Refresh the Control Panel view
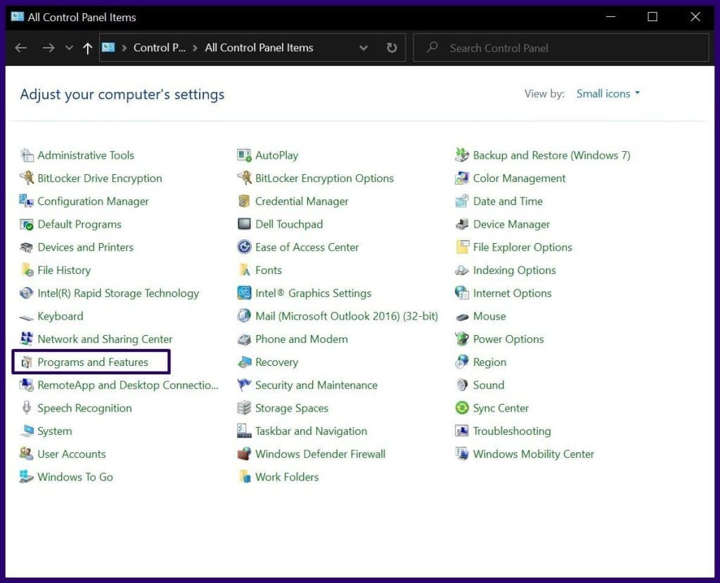The height and width of the screenshot is (583, 720). pyautogui.click(x=392, y=47)
